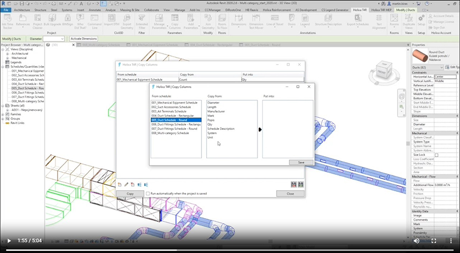Collapse the Schedules/Quantities tree node
460x253 pixels.
click(3, 67)
